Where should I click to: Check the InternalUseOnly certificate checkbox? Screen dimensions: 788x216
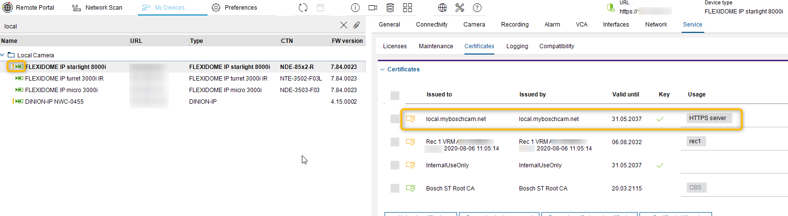(x=395, y=165)
